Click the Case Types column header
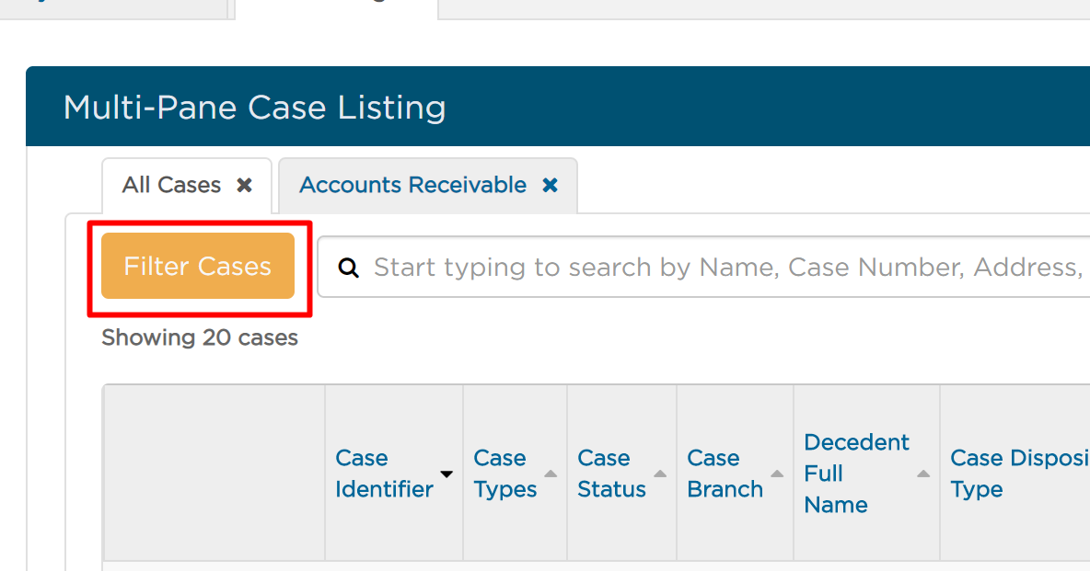Image resolution: width=1090 pixels, height=571 pixels. pos(505,474)
